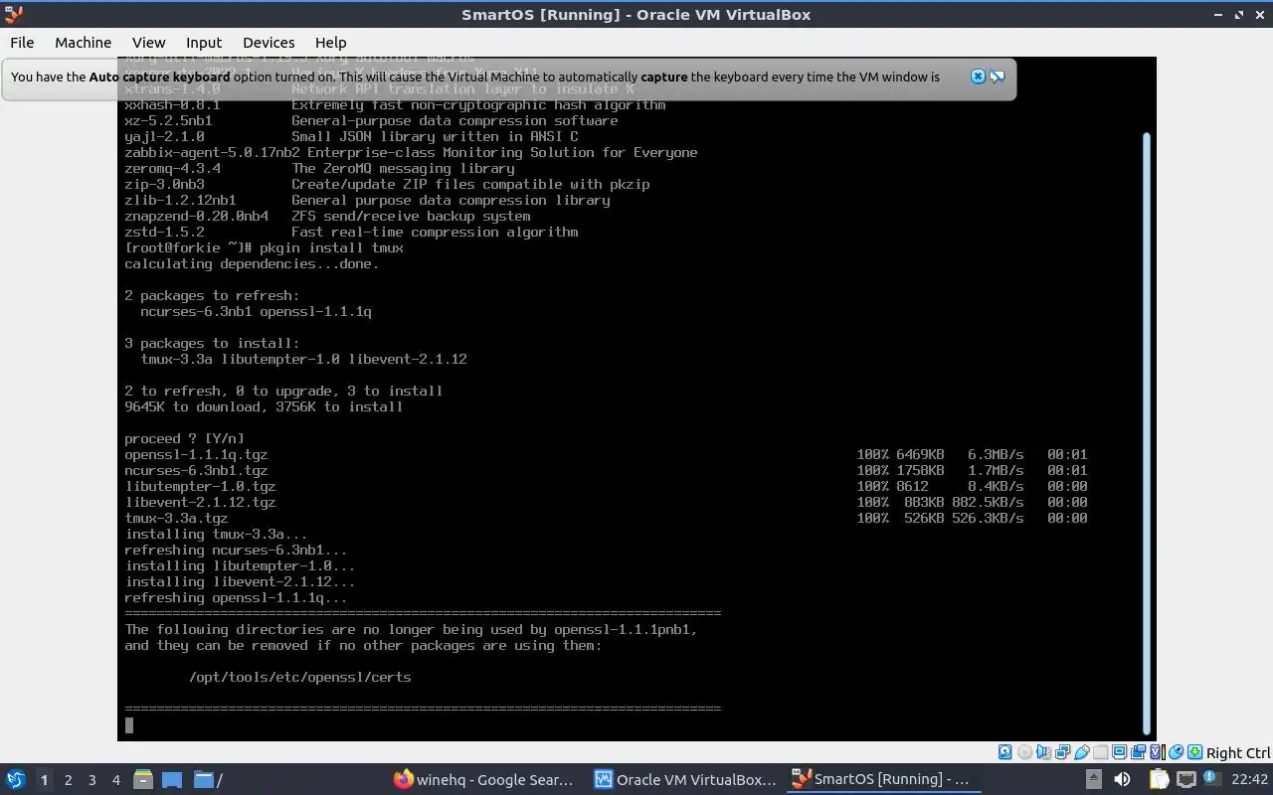Click the 'ncurses-6.3nb1.tgz' download line

tap(606, 470)
